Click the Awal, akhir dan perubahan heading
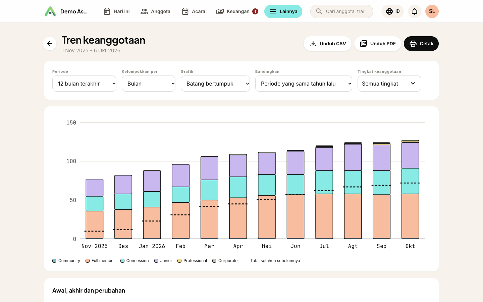This screenshot has height=302, width=483. click(89, 291)
